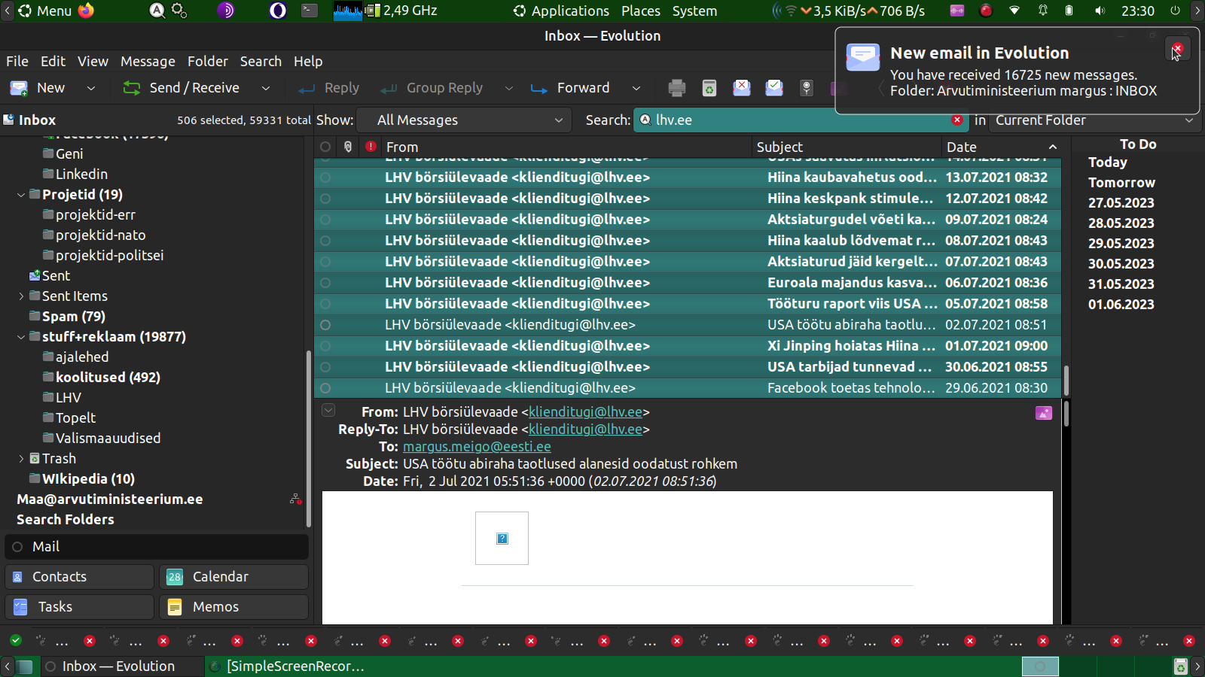Expand the Trash folder
The image size is (1205, 677).
(21, 459)
